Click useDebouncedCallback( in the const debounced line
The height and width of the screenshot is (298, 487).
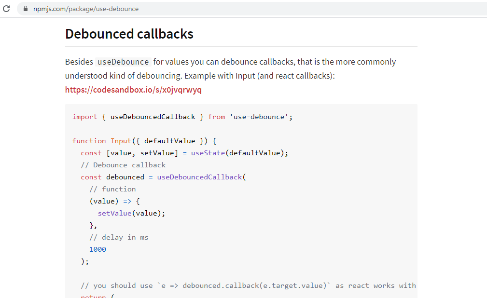pyautogui.click(x=201, y=177)
